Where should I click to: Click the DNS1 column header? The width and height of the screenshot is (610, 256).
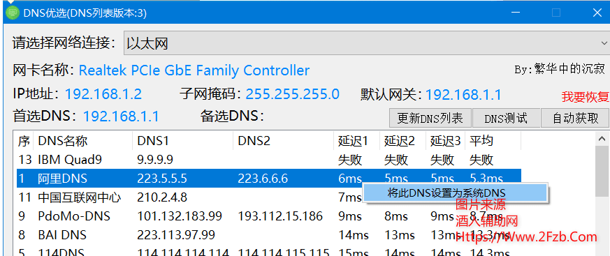183,141
